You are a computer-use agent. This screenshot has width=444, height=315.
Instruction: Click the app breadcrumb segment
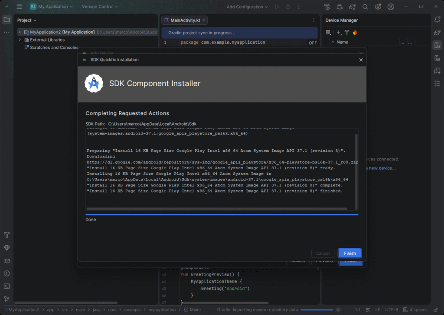pos(51,310)
